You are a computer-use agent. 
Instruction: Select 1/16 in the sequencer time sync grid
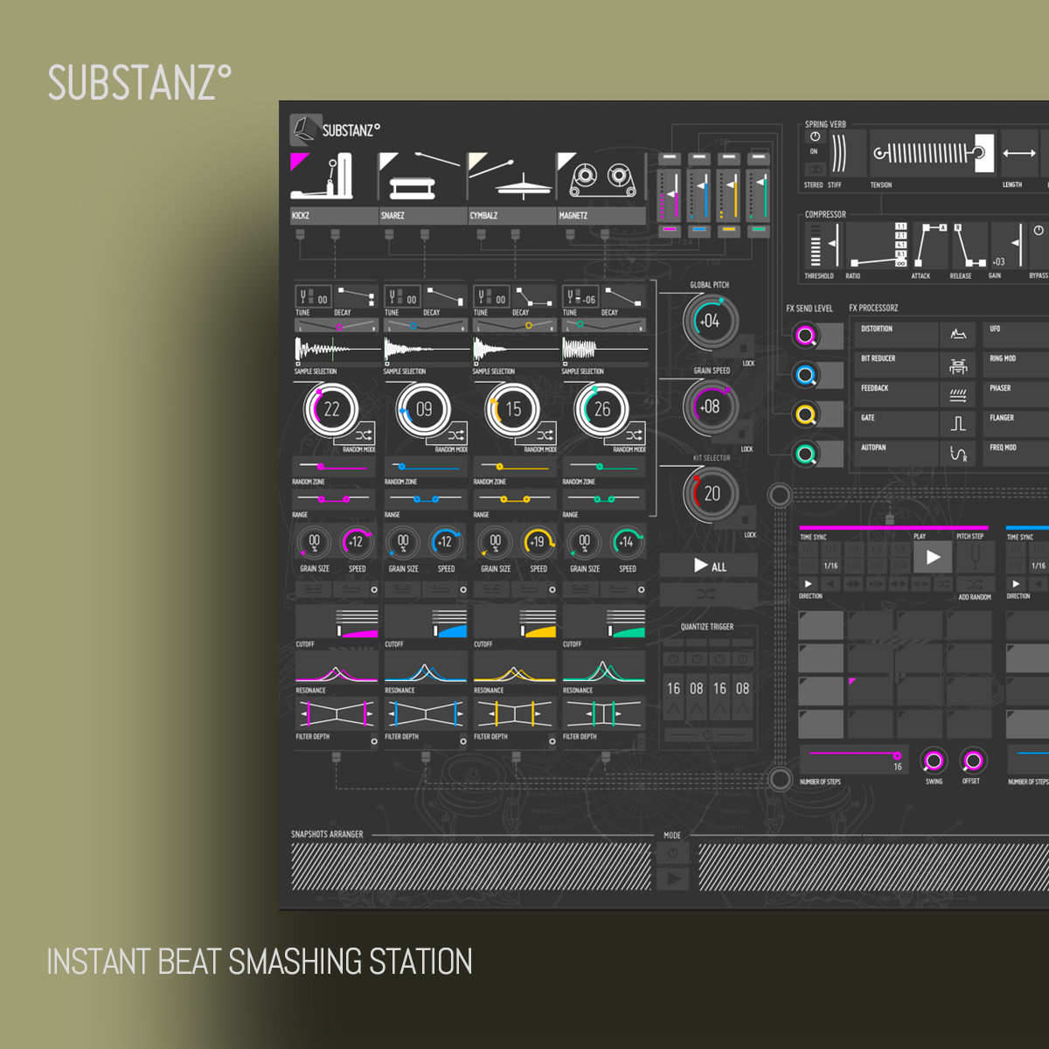coord(830,566)
